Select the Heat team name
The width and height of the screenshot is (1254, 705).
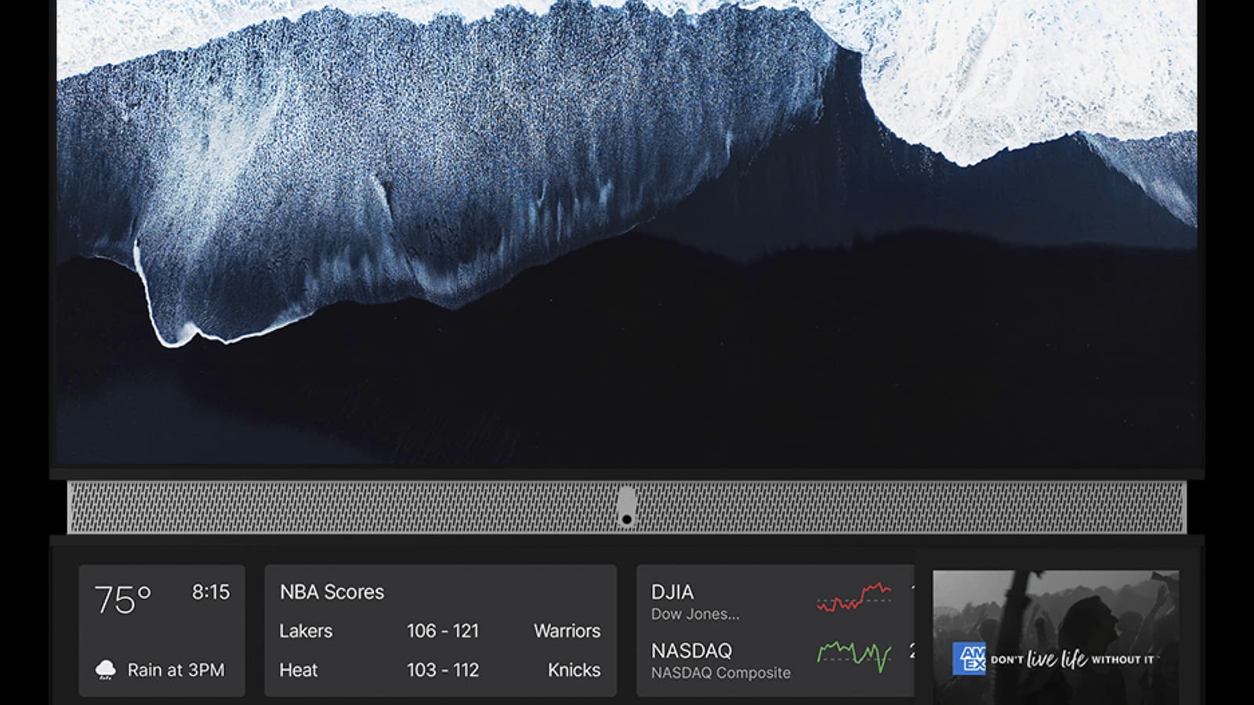[299, 671]
